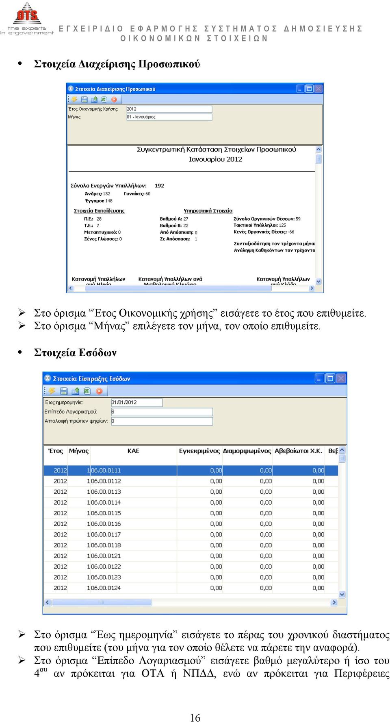
Task: Click the Εγκεκριμένος column header
Action: [x=199, y=451]
